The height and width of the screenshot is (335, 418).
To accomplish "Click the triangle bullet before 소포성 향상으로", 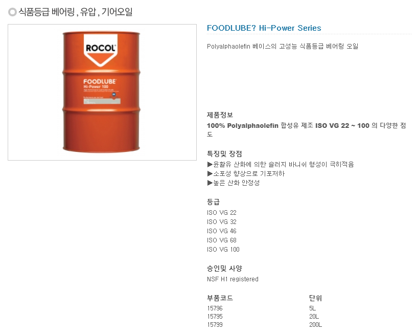I will pos(210,173).
